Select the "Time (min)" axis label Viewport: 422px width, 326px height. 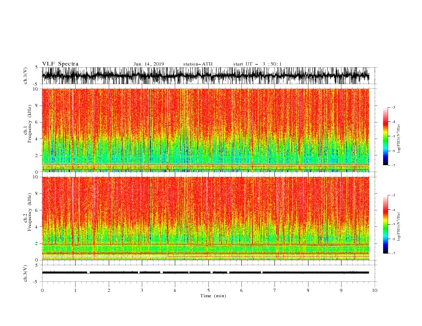pyautogui.click(x=213, y=296)
